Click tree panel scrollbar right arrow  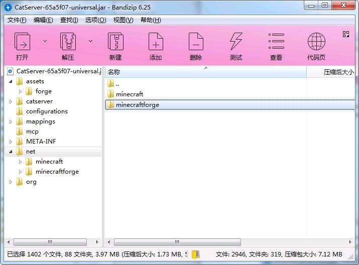pyautogui.click(x=97, y=242)
